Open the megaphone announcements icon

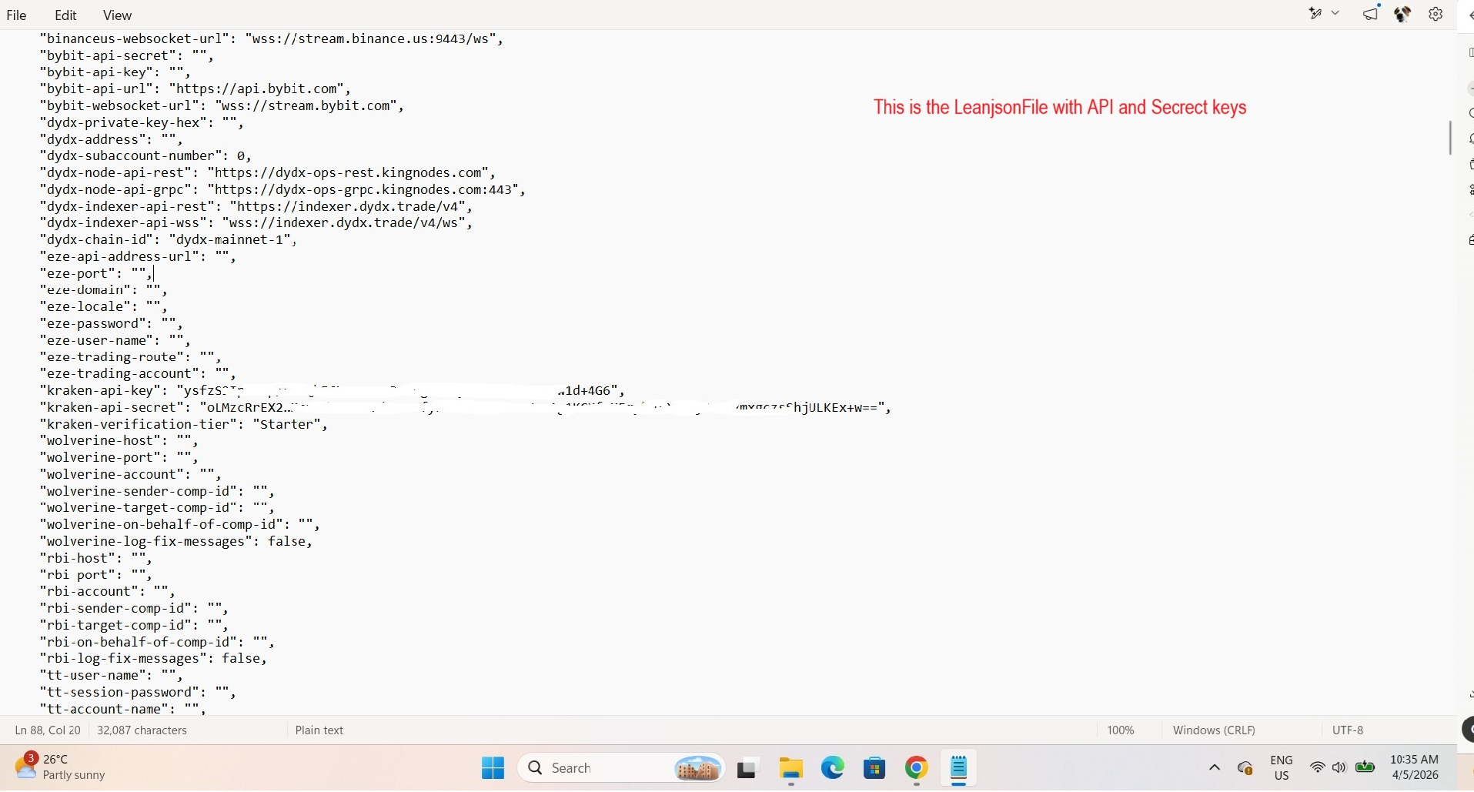click(x=1371, y=14)
